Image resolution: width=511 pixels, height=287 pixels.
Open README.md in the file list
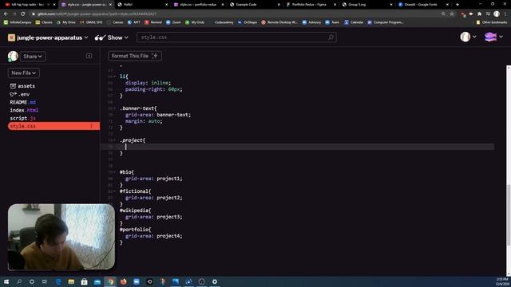[x=23, y=102]
